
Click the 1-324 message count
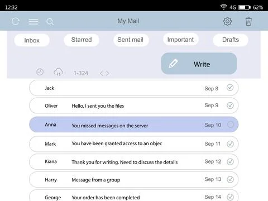(81, 73)
